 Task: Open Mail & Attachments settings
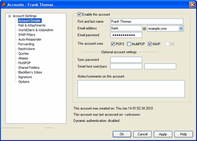coord(32,25)
